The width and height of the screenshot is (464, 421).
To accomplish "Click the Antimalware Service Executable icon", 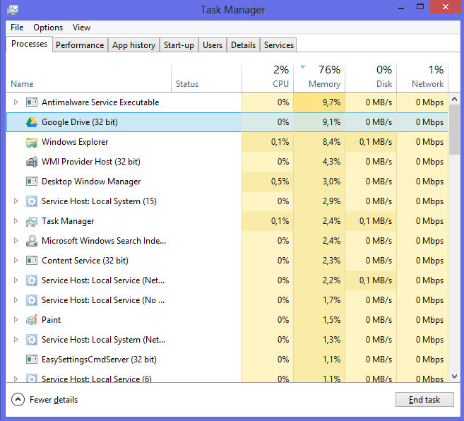I will [x=32, y=102].
